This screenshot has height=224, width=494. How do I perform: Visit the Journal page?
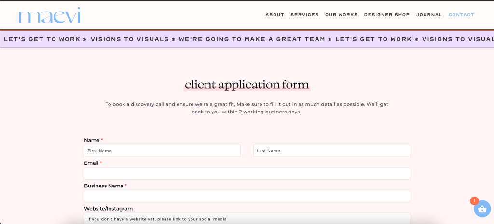429,15
